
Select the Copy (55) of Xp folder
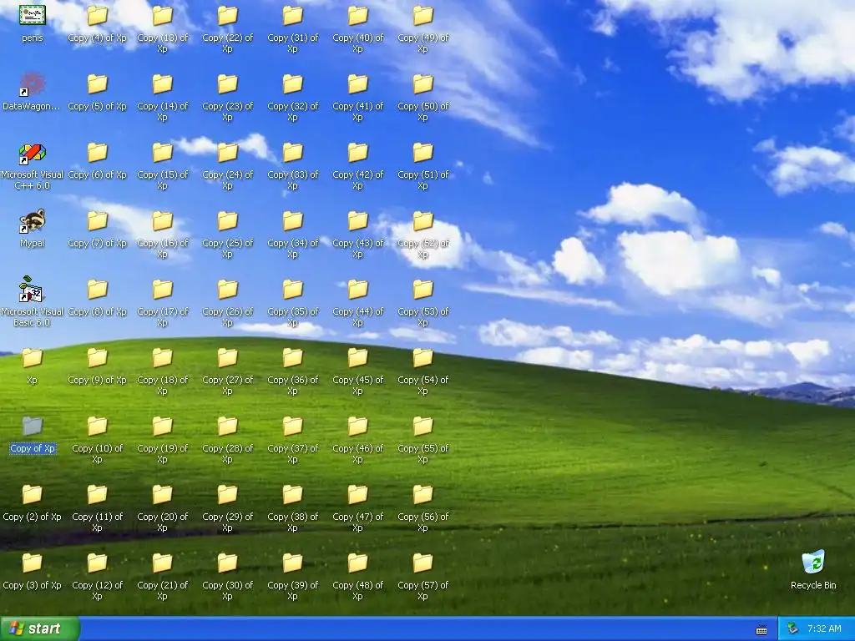[x=422, y=426]
